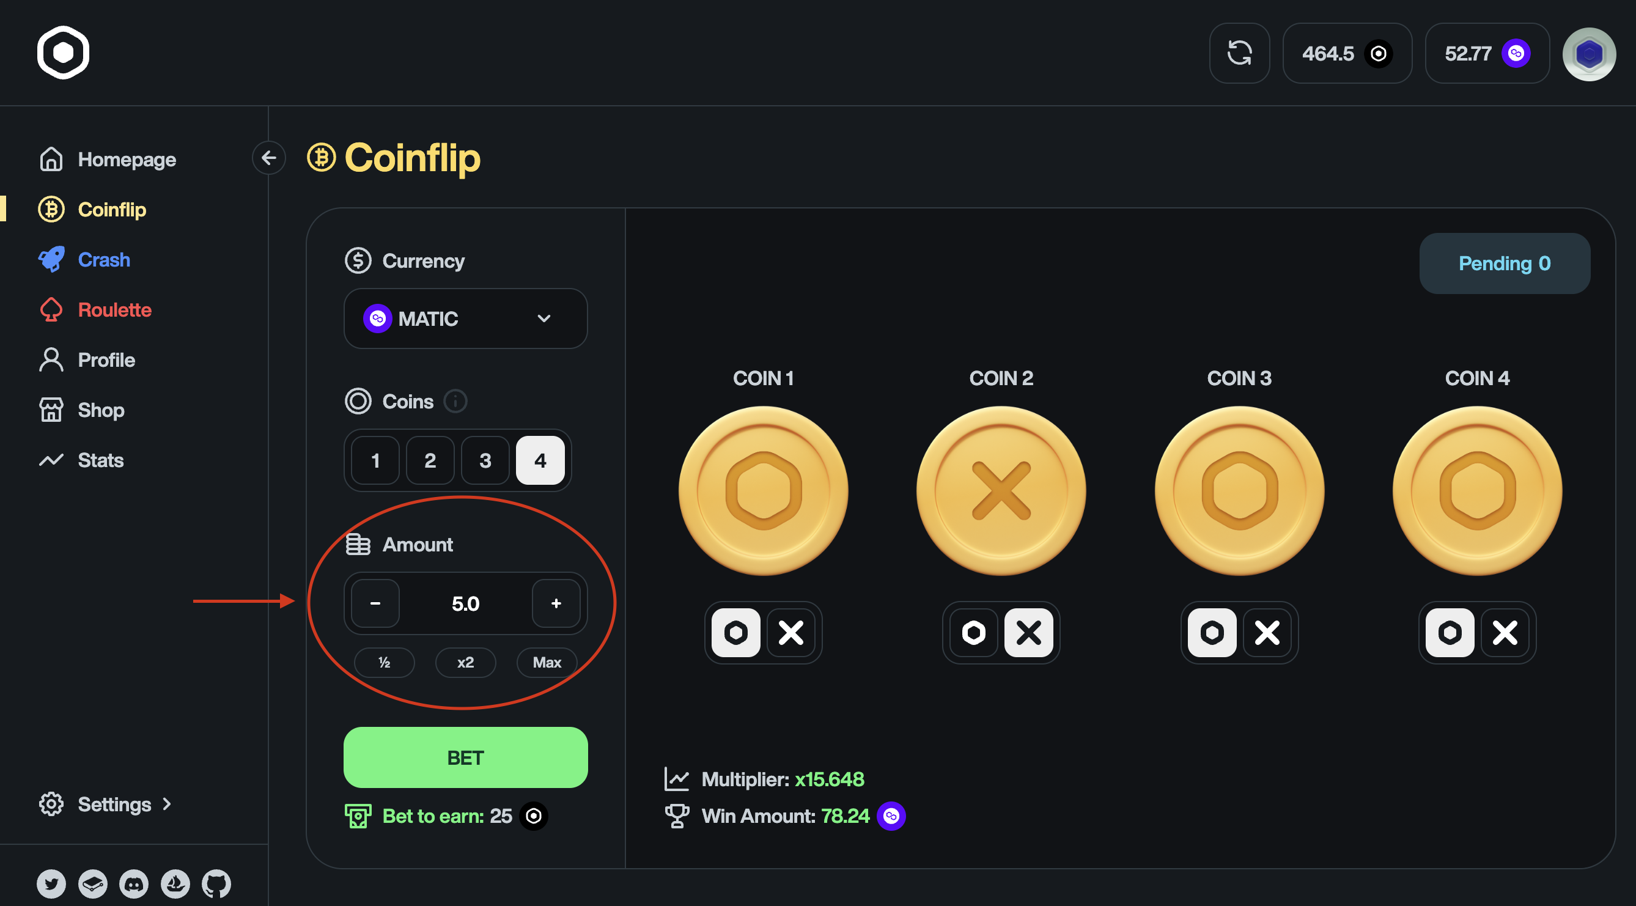Open the Roulette page
This screenshot has width=1636, height=906.
click(x=114, y=310)
